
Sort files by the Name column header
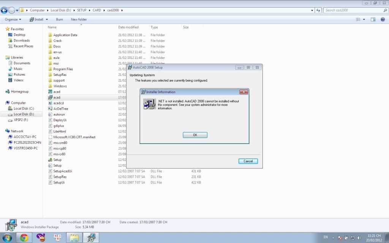81,27
